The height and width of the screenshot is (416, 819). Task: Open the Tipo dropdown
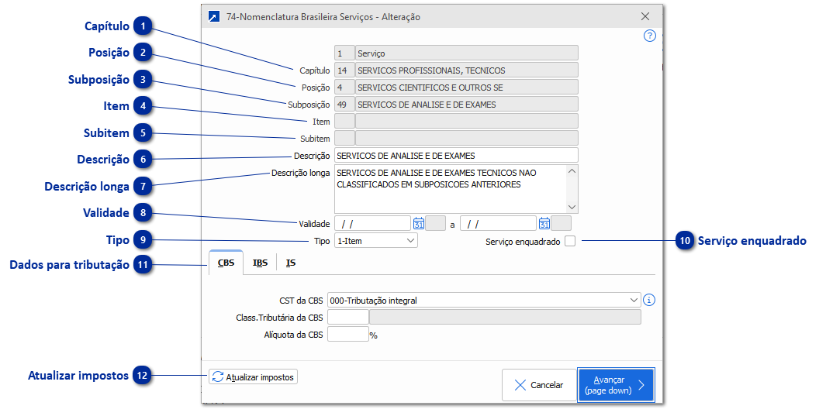[x=376, y=241]
